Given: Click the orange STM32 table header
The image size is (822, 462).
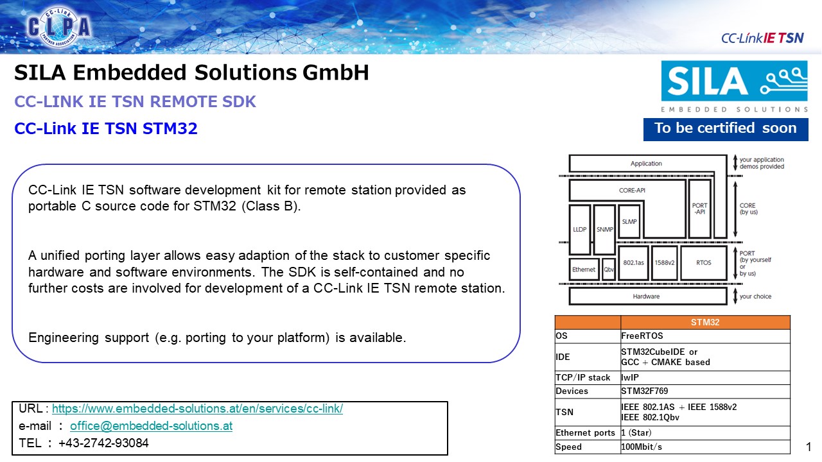Looking at the screenshot, I should (x=705, y=323).
